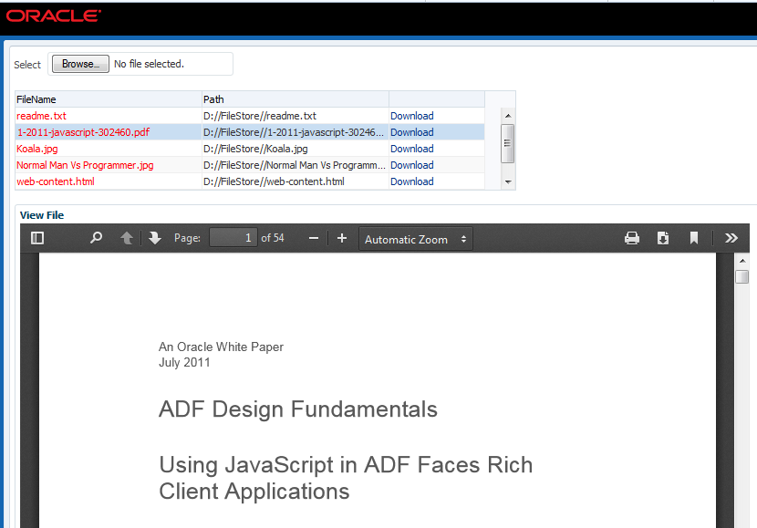Go to next PDF page

155,238
